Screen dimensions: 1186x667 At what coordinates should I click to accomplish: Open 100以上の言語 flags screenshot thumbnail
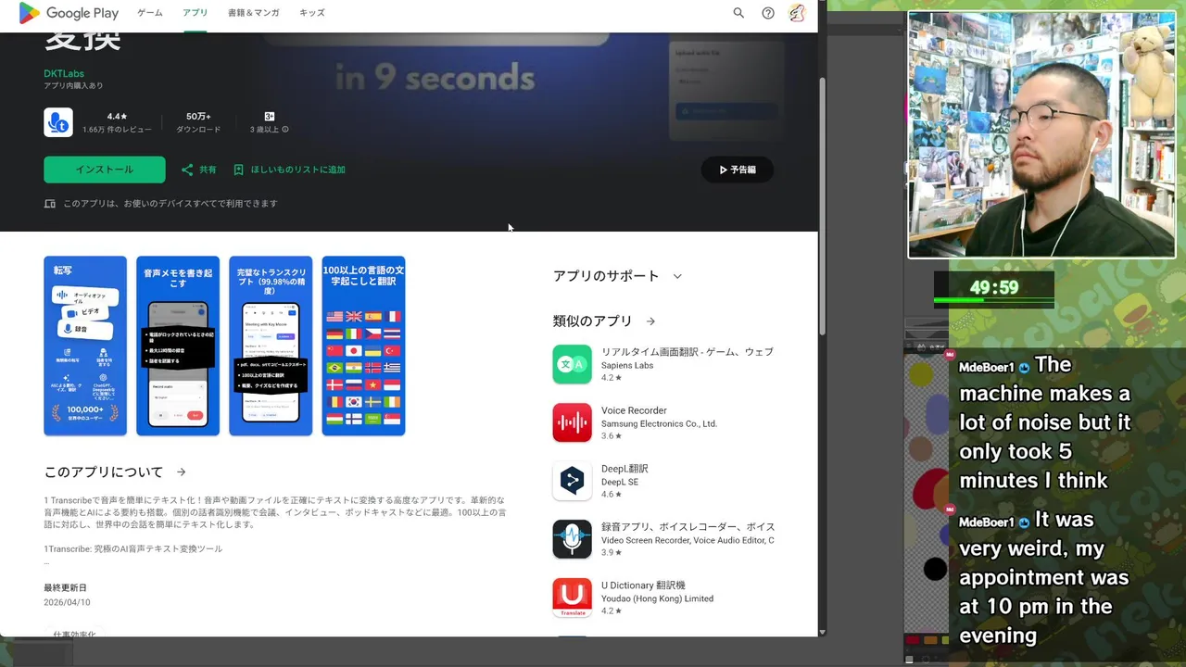coord(363,346)
